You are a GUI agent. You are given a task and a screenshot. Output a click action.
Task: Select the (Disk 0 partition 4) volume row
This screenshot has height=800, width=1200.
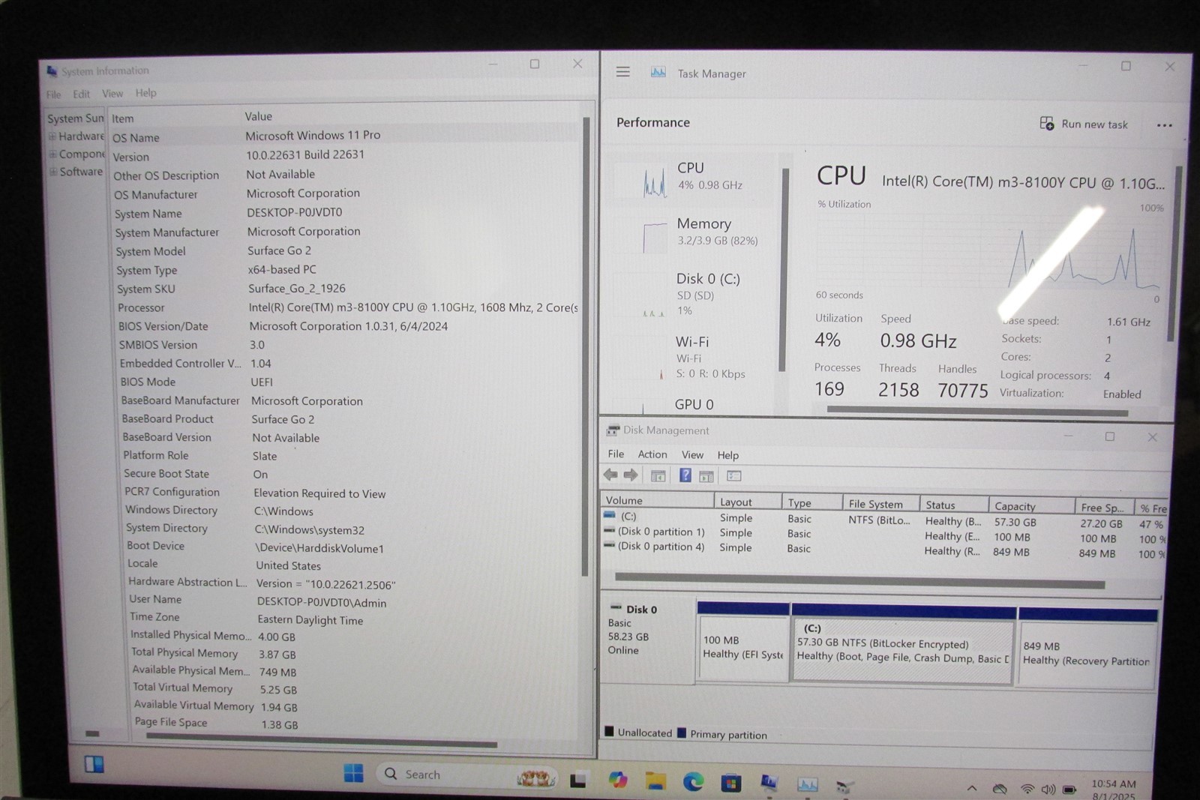(885, 550)
